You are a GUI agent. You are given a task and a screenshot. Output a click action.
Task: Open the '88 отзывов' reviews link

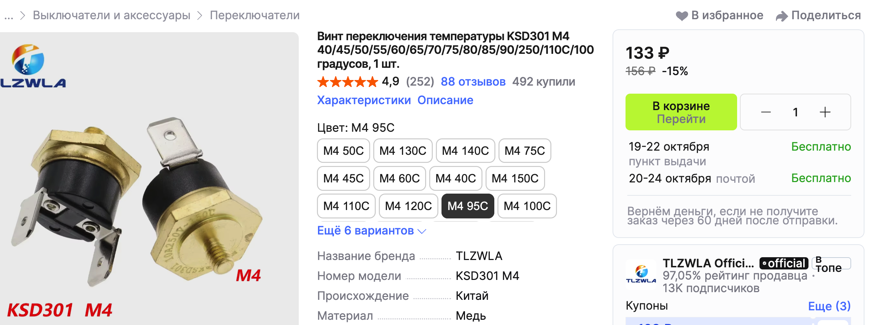tap(473, 82)
